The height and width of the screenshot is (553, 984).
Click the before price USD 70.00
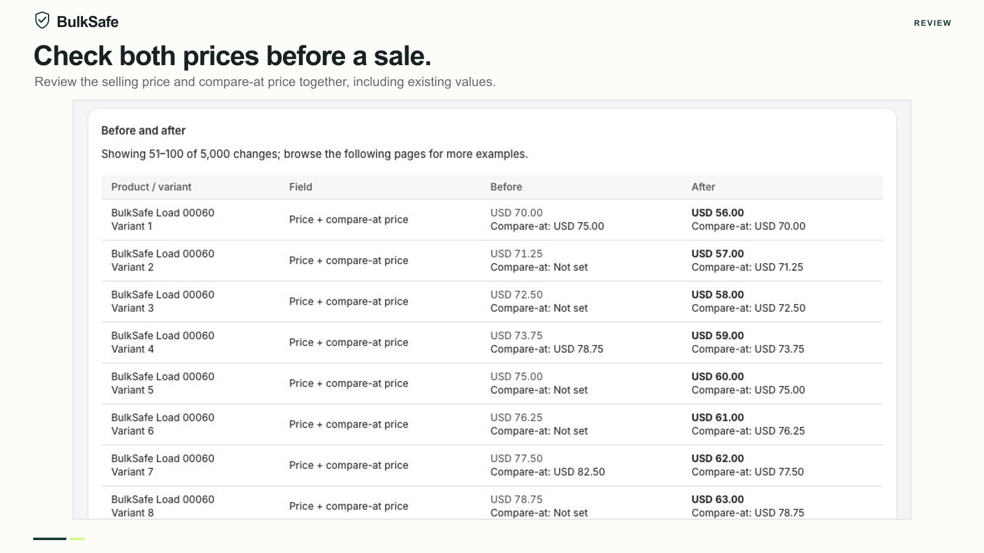517,213
